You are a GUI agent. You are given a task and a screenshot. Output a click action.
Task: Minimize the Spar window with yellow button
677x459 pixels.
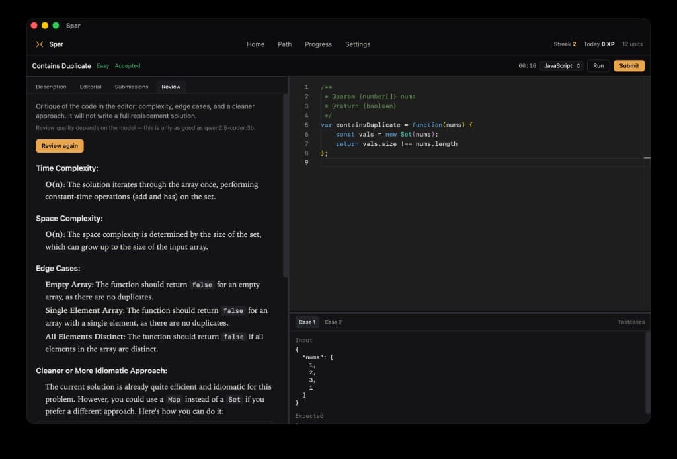coord(45,26)
